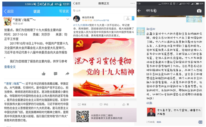Screen dimensions: 206x127
Task: Open the shared article link card with photo
Action: click(174, 112)
